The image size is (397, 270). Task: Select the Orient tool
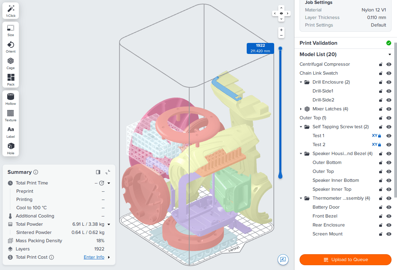(x=11, y=47)
